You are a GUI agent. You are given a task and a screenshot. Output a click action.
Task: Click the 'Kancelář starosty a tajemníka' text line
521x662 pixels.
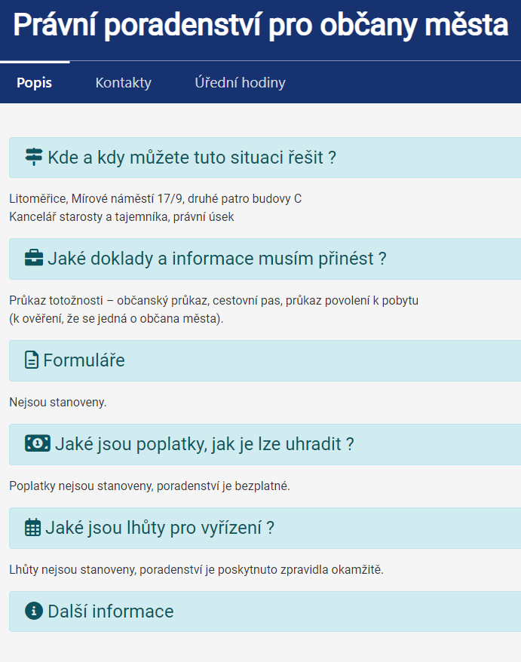(121, 216)
